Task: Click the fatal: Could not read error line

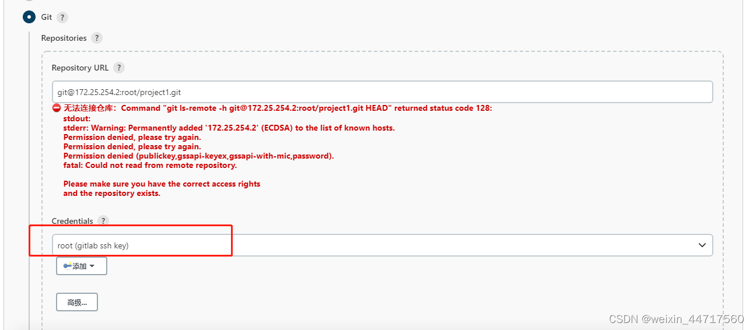Action: click(150, 165)
